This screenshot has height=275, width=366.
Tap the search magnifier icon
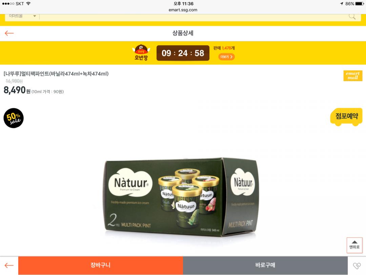click(x=352, y=16)
